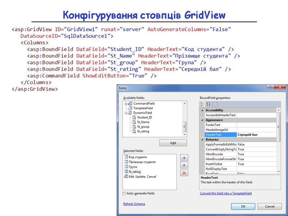Toggle the Auto-generate fields checkbox

point(124,193)
